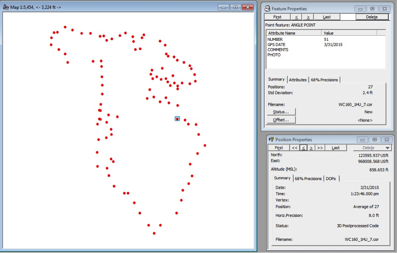397x253 pixels.
Task: Click the Std Deviation value 2.4 ft
Action: click(367, 93)
